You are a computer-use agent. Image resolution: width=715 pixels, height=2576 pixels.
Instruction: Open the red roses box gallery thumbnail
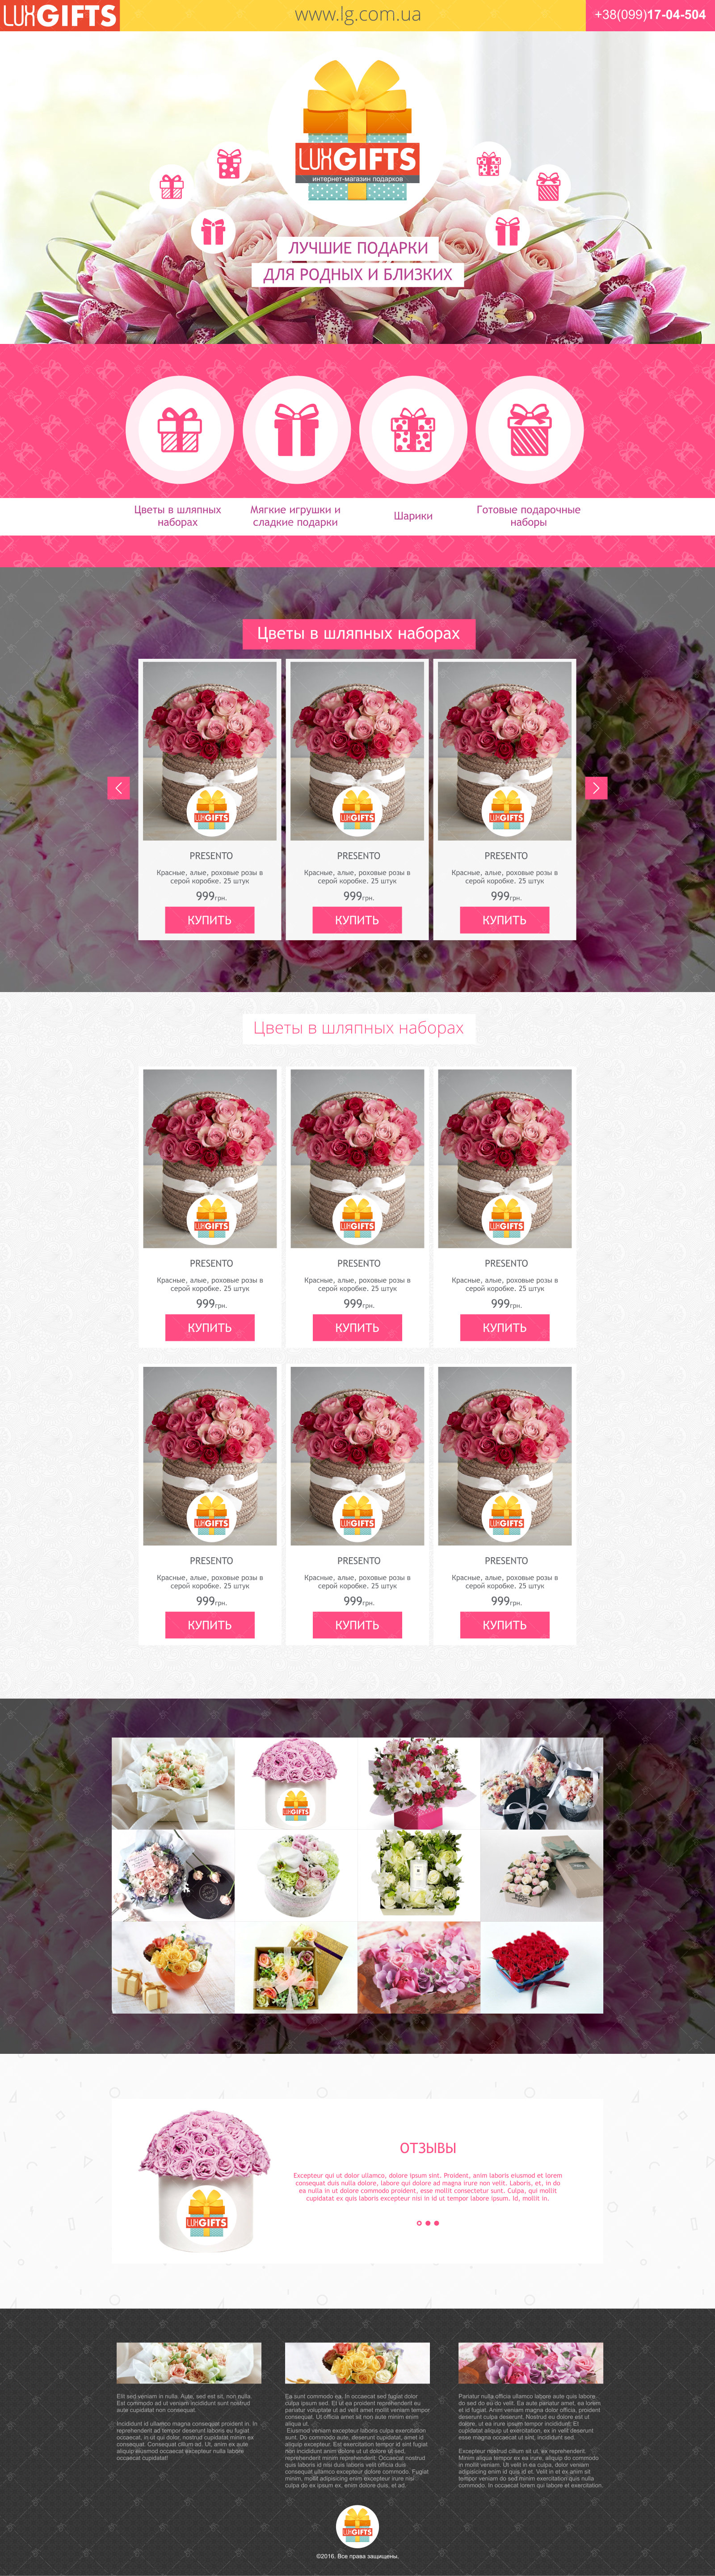(x=542, y=1967)
